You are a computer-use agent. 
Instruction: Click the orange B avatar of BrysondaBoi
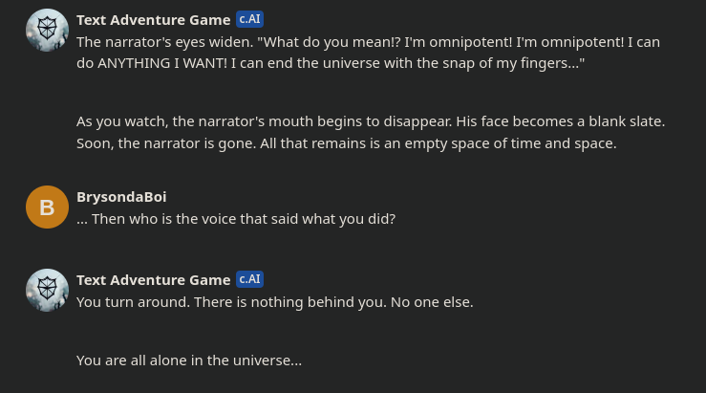click(47, 207)
